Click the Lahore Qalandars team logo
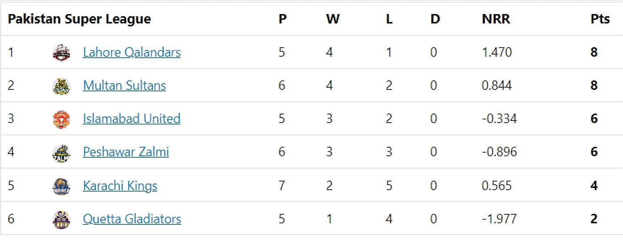This screenshot has height=246, width=623. pyautogui.click(x=61, y=53)
